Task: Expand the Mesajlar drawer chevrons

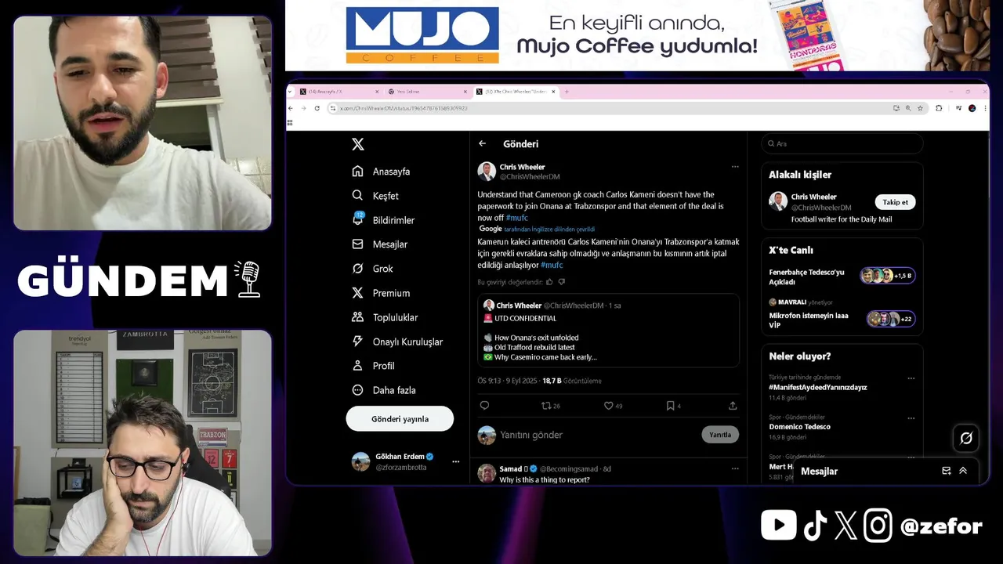Action: (963, 471)
